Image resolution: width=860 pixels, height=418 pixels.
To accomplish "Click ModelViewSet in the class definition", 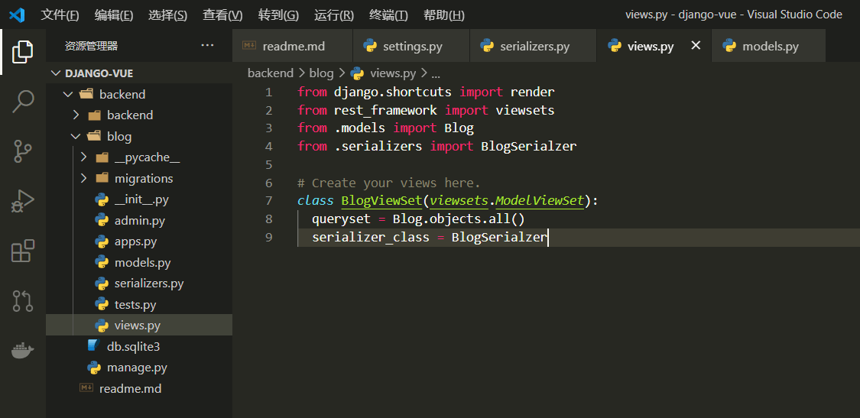I will 539,201.
